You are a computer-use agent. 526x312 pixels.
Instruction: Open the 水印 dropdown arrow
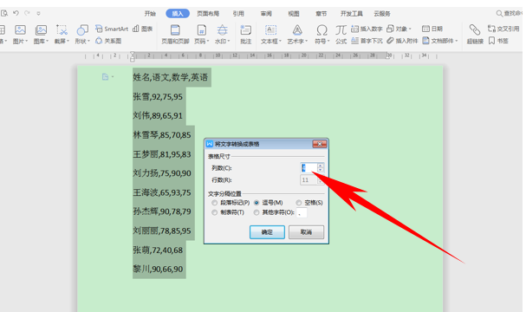point(229,42)
